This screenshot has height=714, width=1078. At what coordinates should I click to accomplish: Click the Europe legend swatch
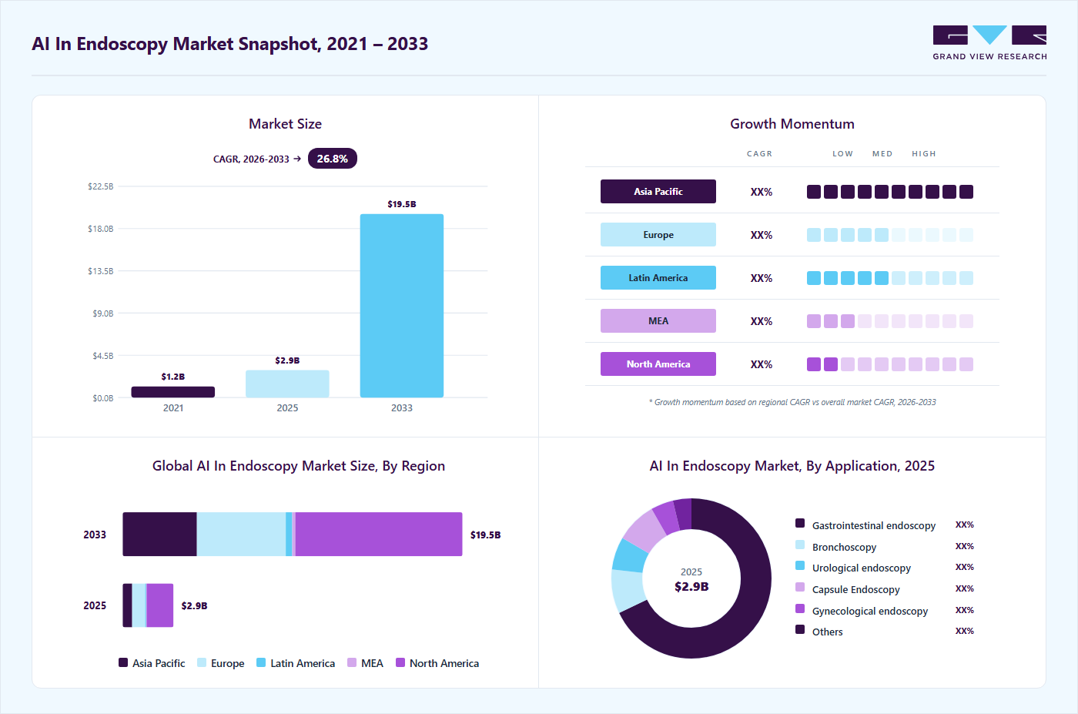coord(202,662)
